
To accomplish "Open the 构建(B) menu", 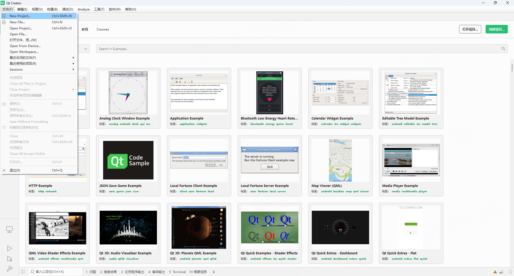I will pyautogui.click(x=52, y=9).
